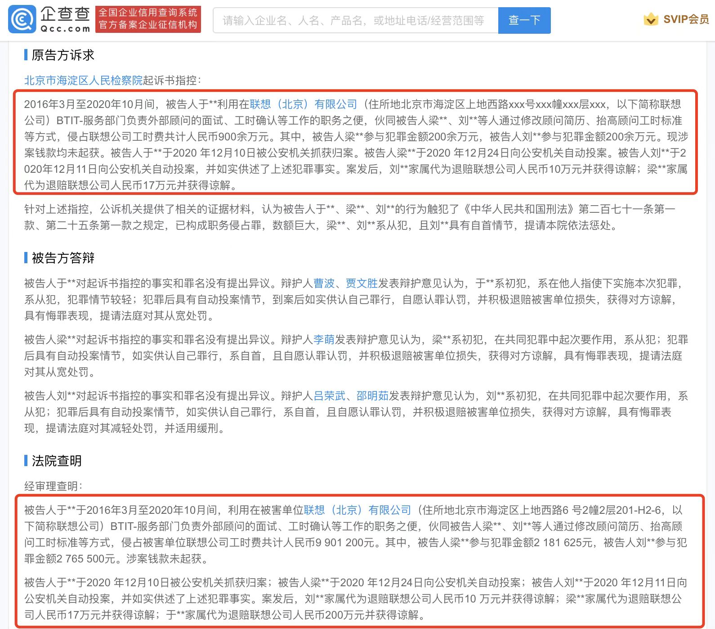Click paragraph starting 被告人梁**对起诉书指控
715x629 pixels.
356,356
